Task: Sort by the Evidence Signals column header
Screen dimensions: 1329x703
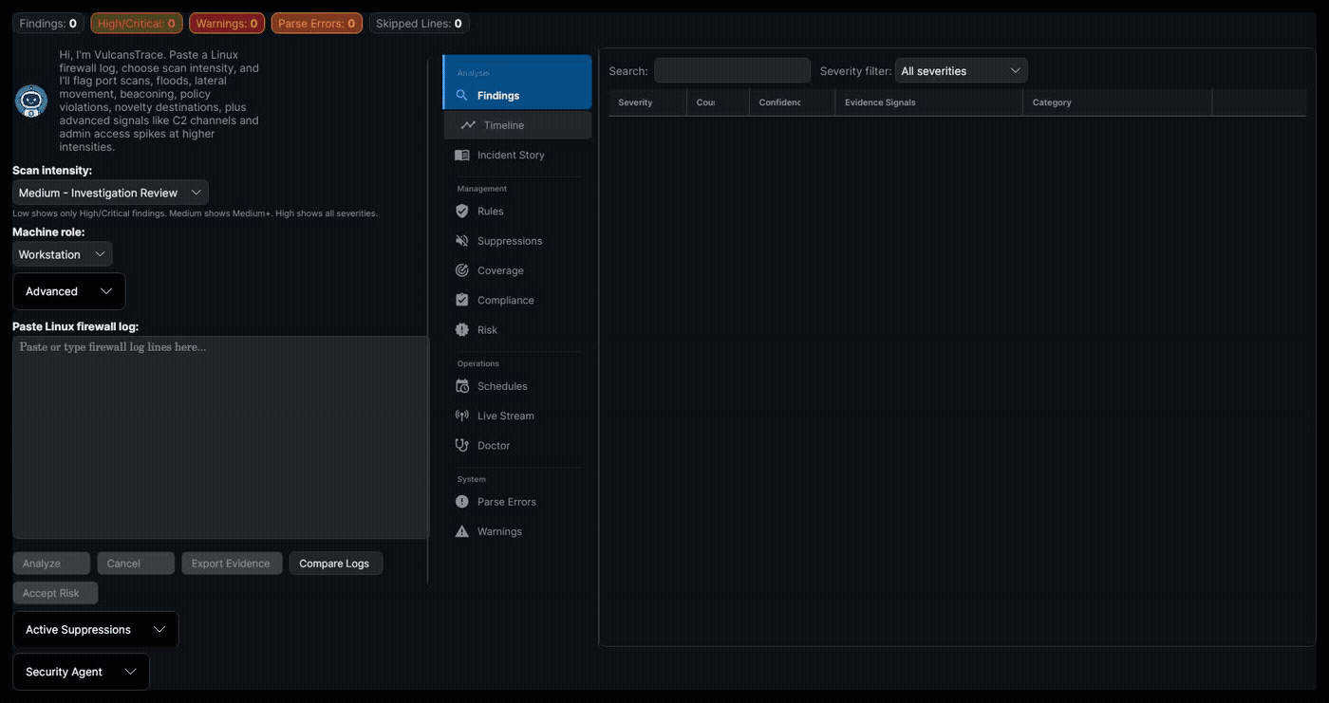Action: pyautogui.click(x=928, y=102)
